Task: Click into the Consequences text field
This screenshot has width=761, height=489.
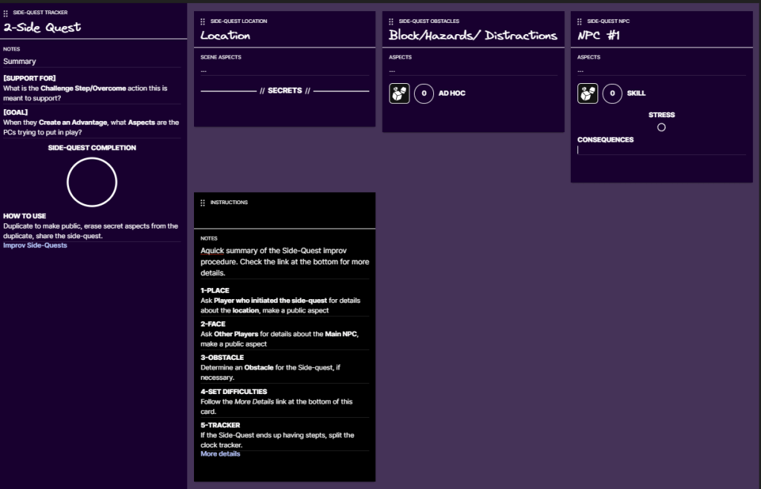Action: coord(661,150)
